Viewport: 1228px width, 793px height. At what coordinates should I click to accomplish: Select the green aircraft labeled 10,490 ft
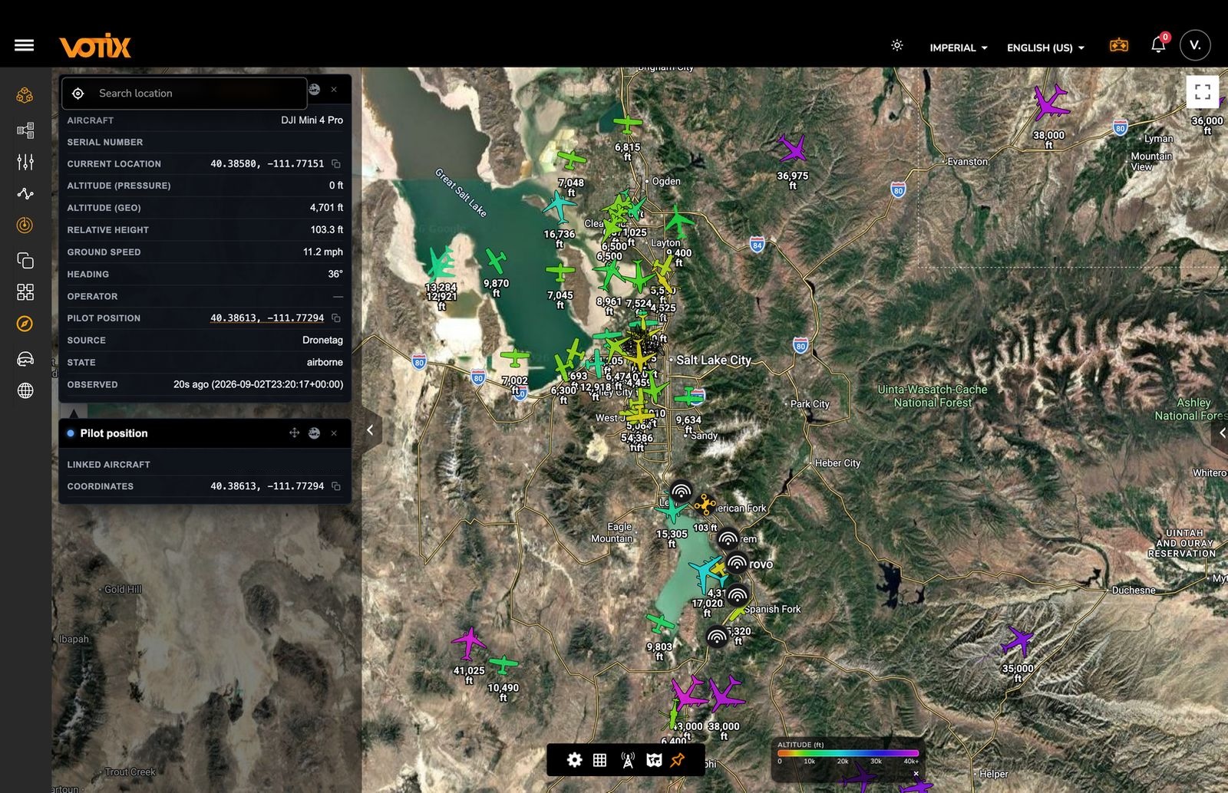pos(503,664)
